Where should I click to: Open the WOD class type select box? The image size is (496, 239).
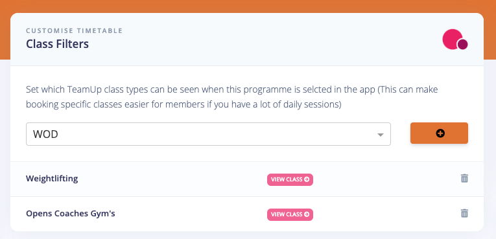[208, 134]
